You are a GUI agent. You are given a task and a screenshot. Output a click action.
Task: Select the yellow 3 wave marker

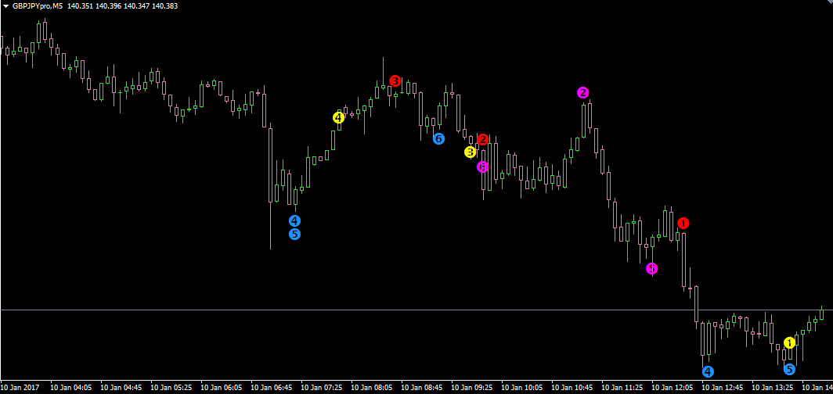pyautogui.click(x=470, y=152)
